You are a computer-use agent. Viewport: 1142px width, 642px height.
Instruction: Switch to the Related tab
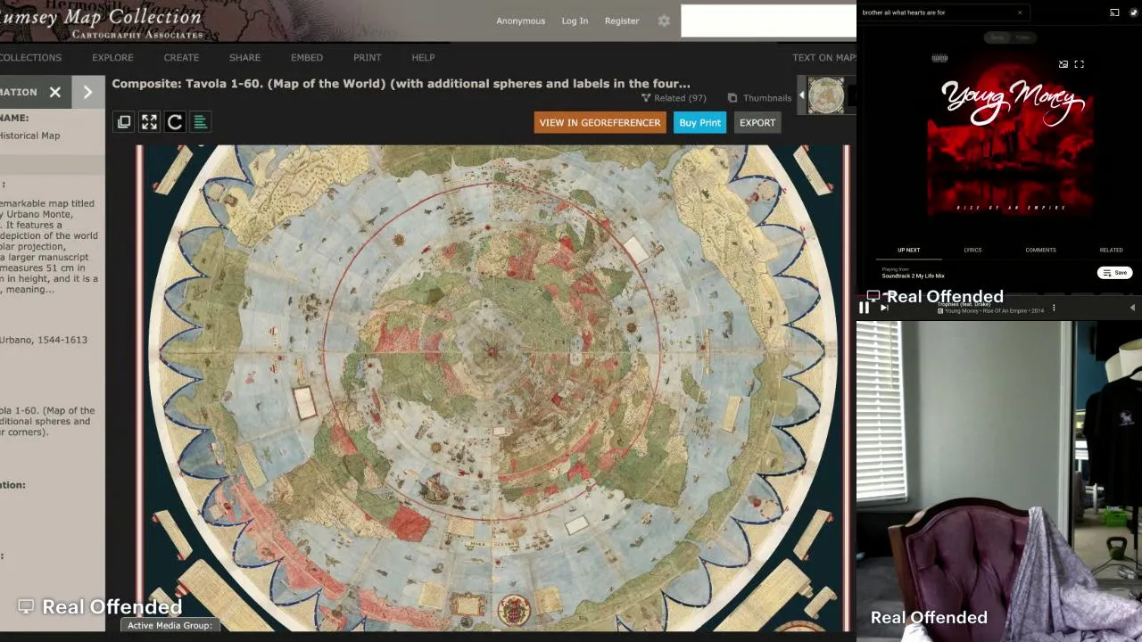pyautogui.click(x=1111, y=251)
